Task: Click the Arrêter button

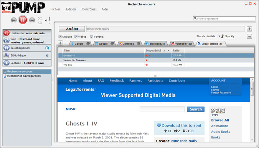Action: (72, 29)
